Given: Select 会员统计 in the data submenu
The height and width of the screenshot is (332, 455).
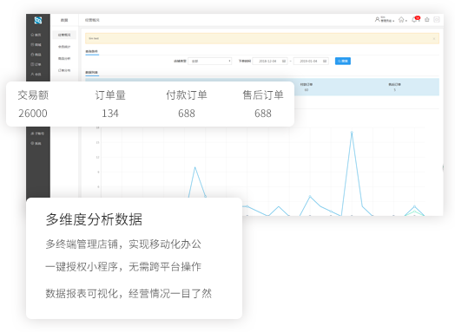Looking at the screenshot, I should [x=64, y=47].
